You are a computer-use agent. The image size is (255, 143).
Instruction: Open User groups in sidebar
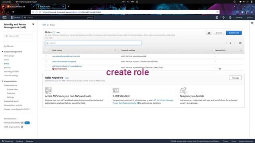(9, 56)
